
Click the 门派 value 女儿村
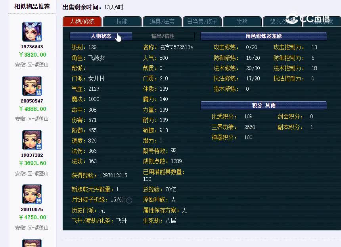click(97, 78)
